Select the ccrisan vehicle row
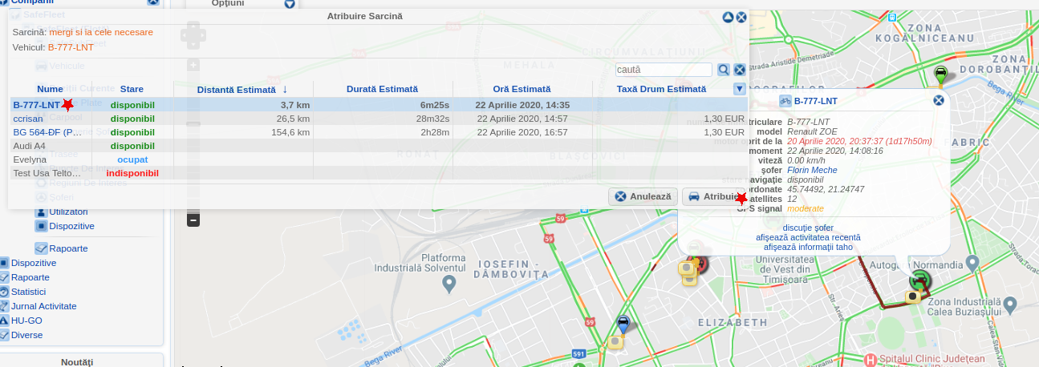The width and height of the screenshot is (1039, 367). (379, 118)
